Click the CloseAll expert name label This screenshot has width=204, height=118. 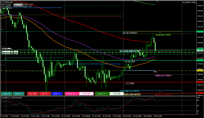(188, 2)
